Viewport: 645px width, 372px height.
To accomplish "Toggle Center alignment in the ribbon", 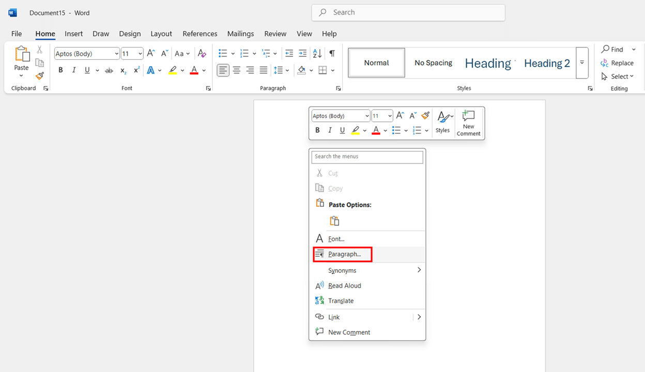I will pyautogui.click(x=237, y=70).
